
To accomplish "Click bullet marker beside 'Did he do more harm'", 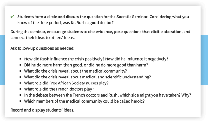I will coord(20,65).
